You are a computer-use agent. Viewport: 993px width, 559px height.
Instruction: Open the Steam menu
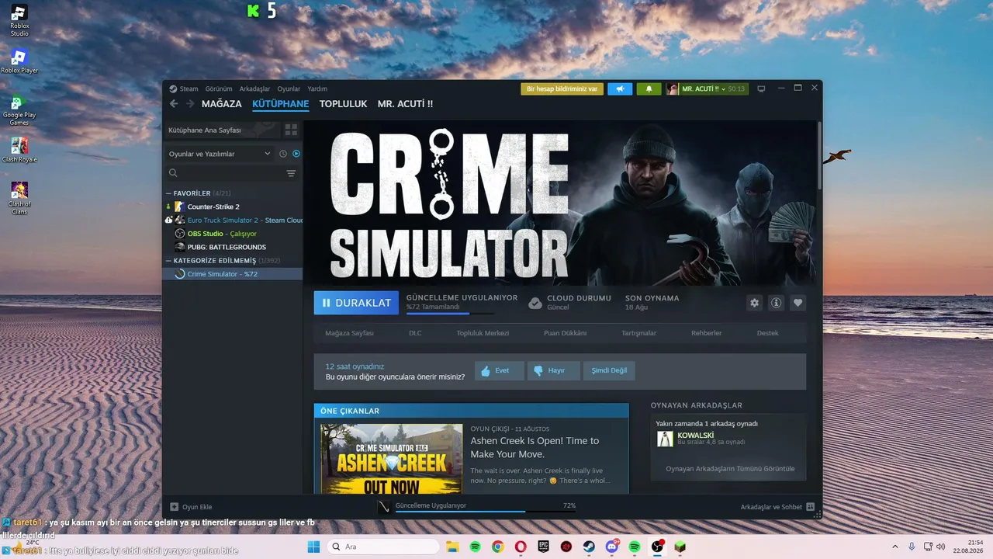[x=189, y=89]
